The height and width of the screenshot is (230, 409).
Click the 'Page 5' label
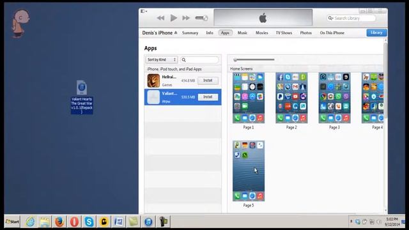coord(249,206)
